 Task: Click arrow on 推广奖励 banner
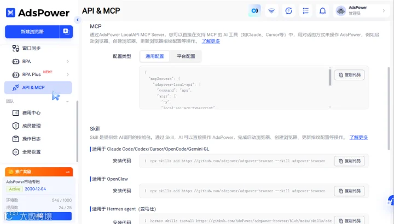pos(68,172)
